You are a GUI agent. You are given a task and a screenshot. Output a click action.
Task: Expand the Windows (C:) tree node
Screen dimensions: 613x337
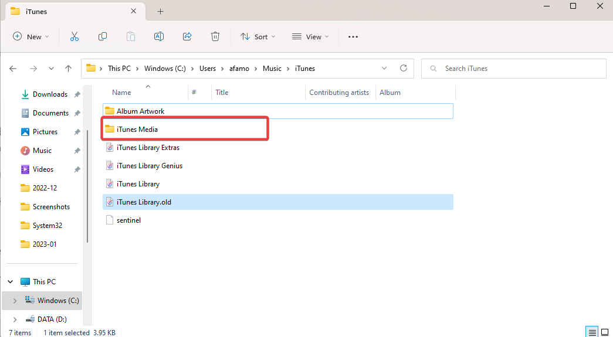click(15, 301)
